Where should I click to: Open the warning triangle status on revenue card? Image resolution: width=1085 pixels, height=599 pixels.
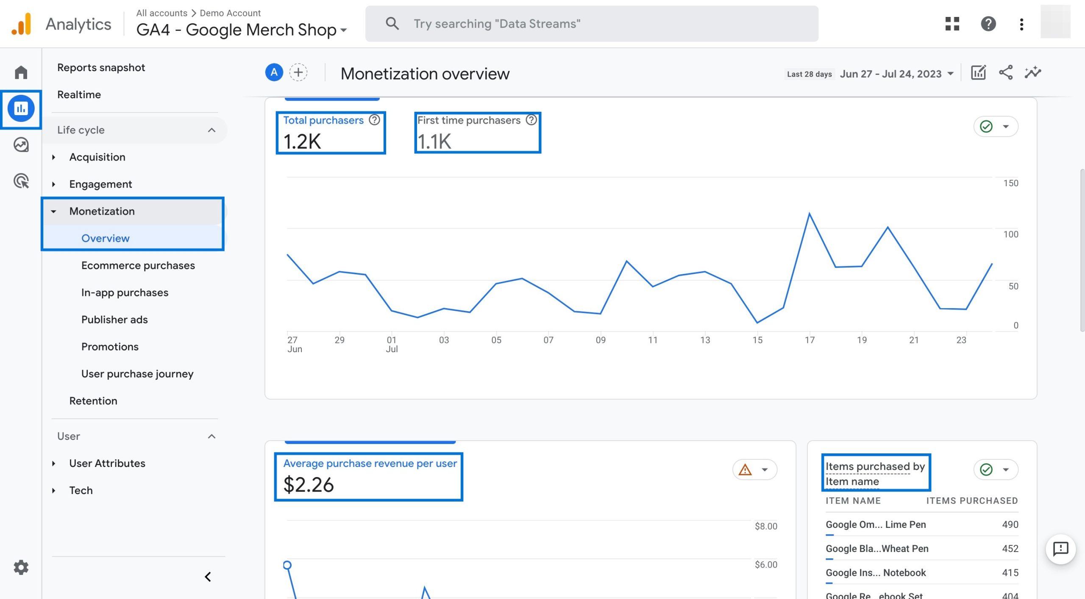click(754, 469)
